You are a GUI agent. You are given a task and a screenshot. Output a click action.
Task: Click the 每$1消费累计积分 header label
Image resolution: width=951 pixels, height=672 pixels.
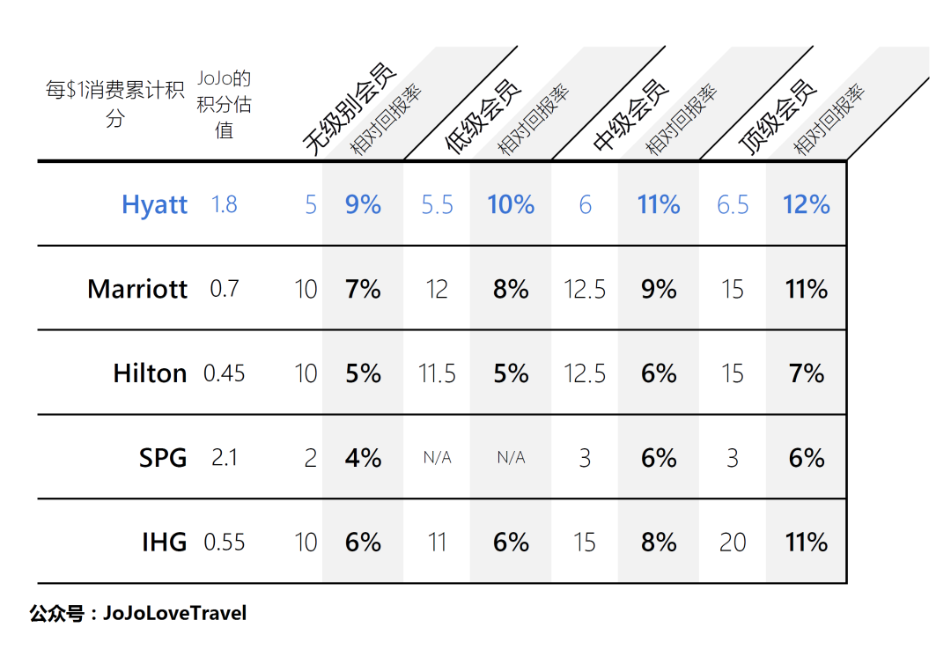click(114, 104)
